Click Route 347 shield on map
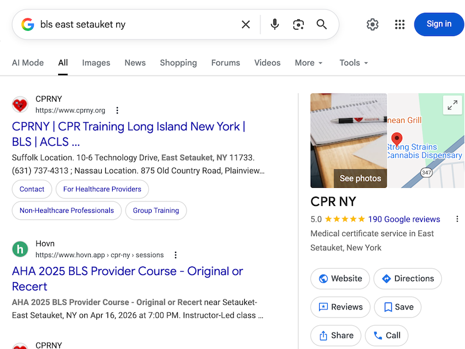The height and width of the screenshot is (349, 465). 426,172
